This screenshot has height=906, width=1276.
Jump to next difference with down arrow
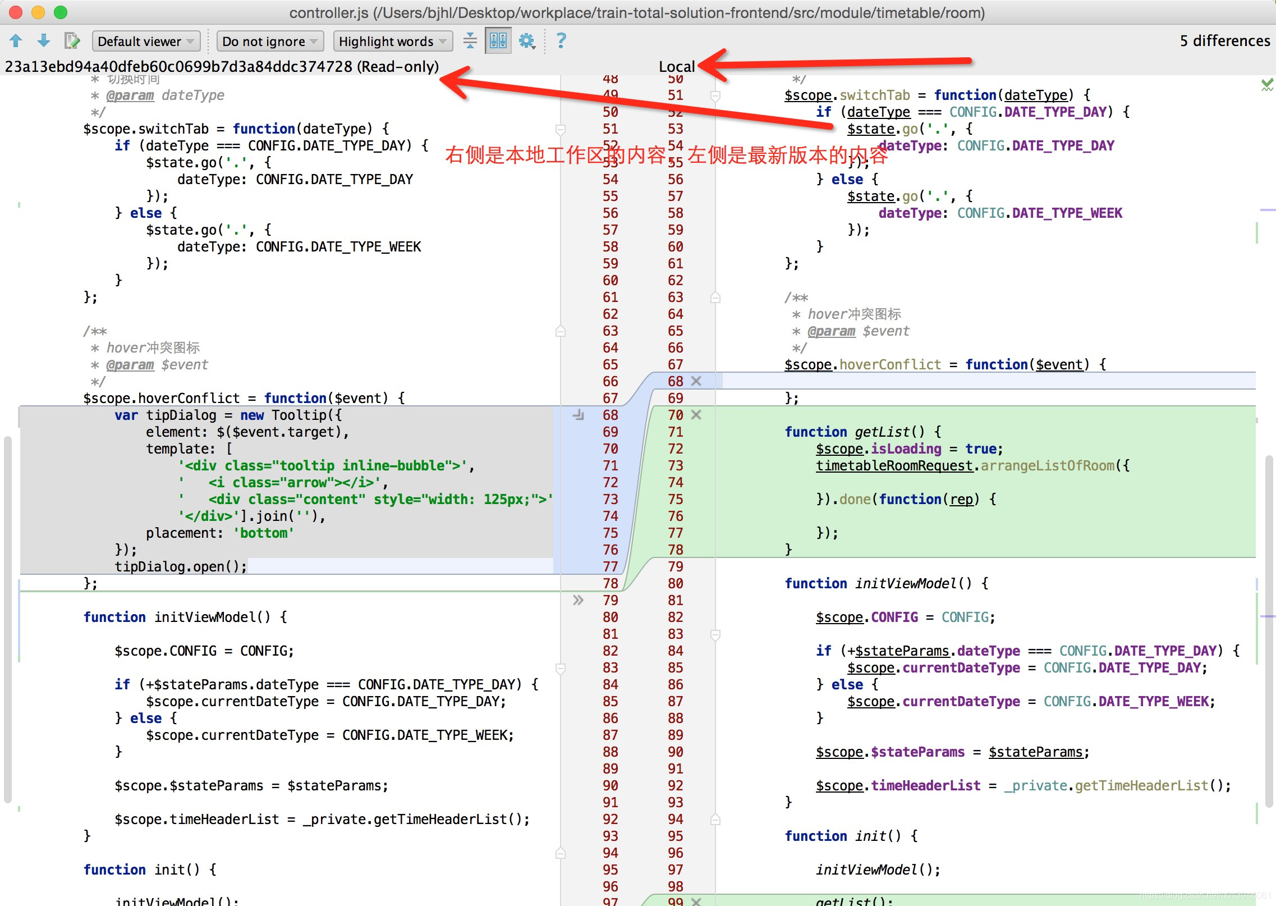pyautogui.click(x=43, y=40)
